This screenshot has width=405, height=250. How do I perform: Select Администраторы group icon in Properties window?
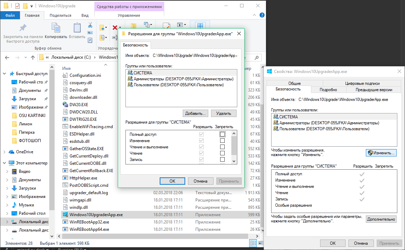tap(276, 123)
